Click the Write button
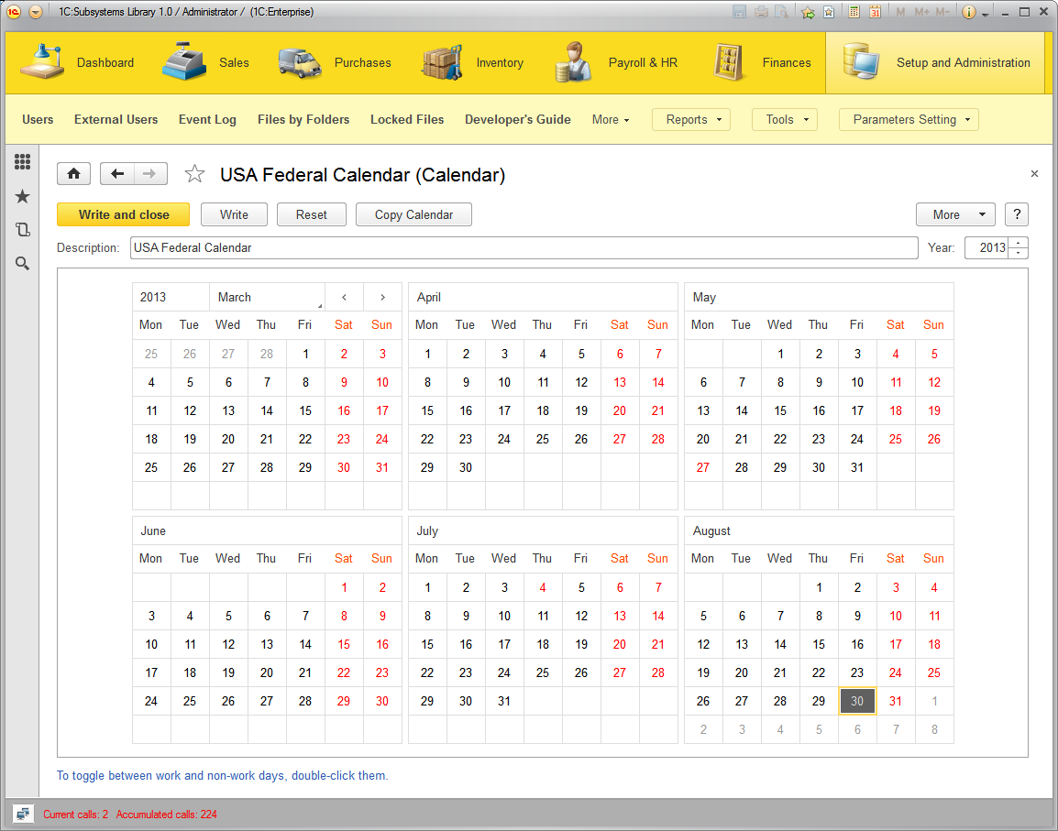1058x831 pixels. tap(234, 214)
